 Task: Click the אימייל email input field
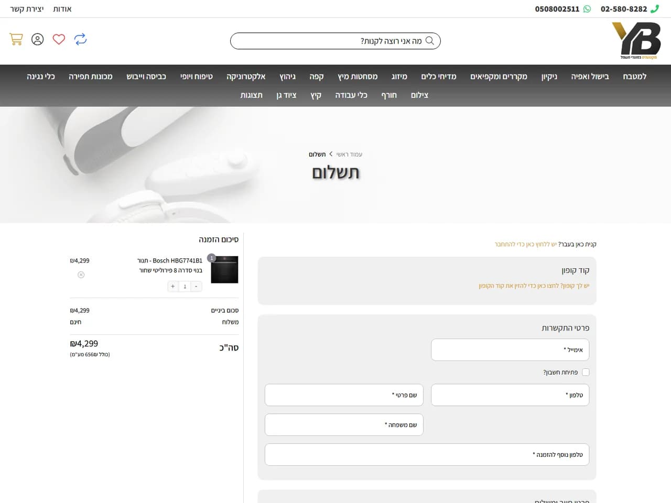(x=510, y=349)
